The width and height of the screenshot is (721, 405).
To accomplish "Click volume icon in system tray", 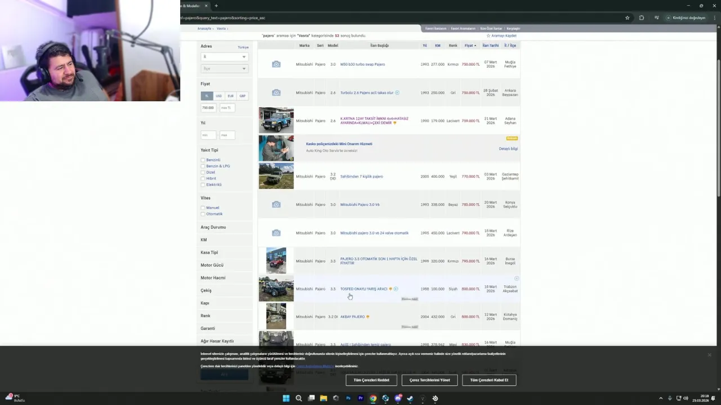I will pyautogui.click(x=687, y=398).
